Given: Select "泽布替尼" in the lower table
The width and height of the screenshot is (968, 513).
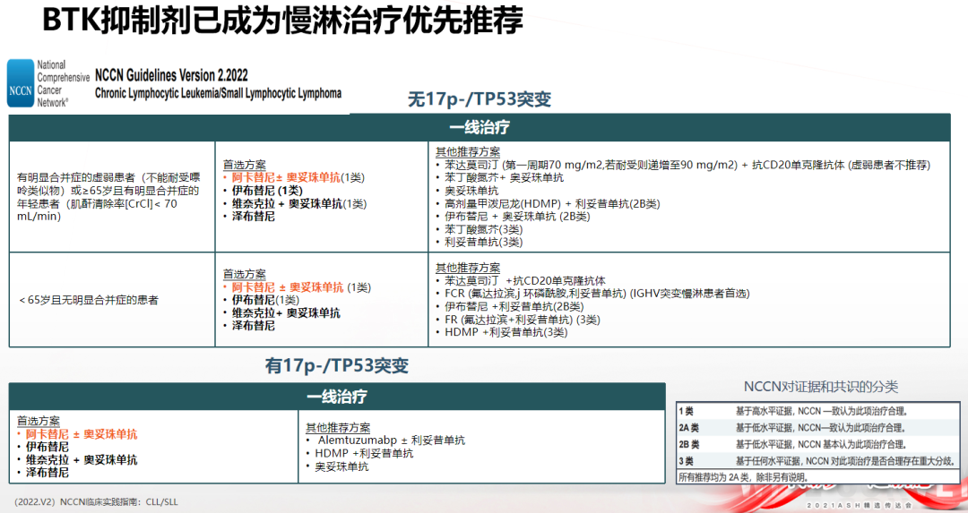Looking at the screenshot, I should click(x=47, y=473).
